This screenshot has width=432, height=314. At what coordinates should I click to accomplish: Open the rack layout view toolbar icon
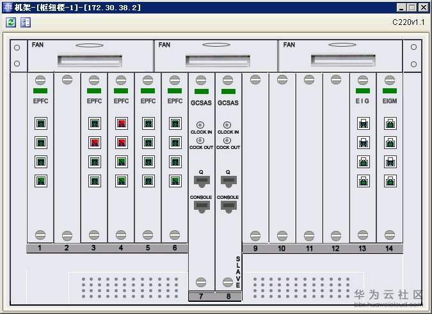tap(26, 22)
